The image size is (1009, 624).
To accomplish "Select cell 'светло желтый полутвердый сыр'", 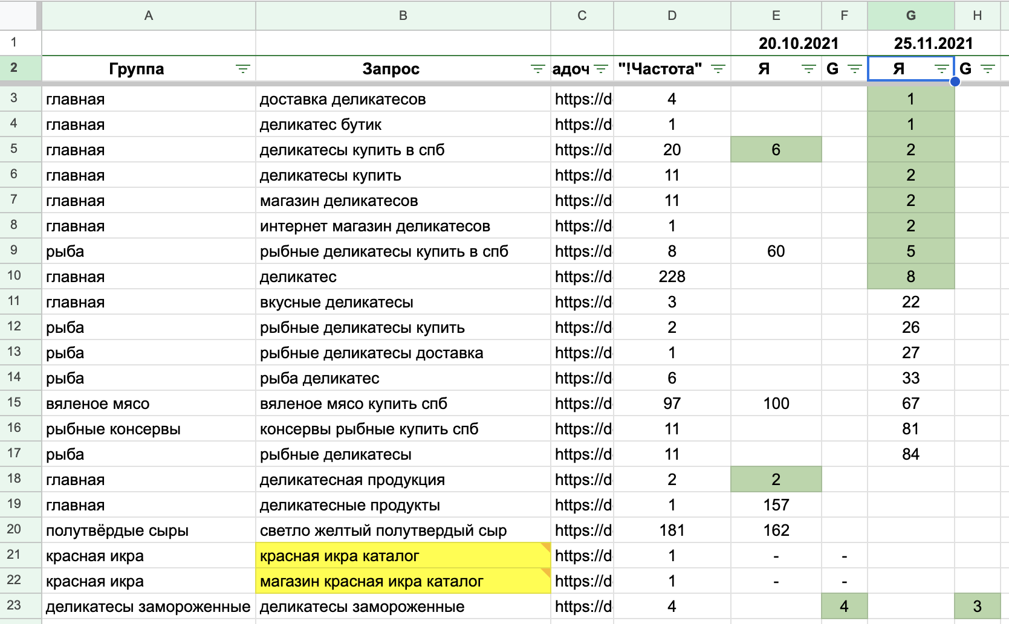I will click(x=403, y=530).
